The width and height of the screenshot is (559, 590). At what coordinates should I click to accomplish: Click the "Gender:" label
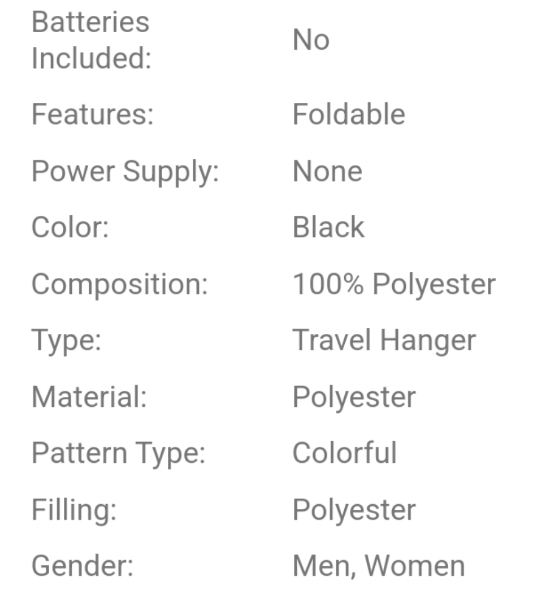82,566
